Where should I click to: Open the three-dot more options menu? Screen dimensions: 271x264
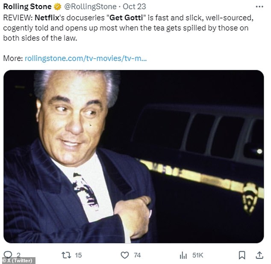point(259,7)
